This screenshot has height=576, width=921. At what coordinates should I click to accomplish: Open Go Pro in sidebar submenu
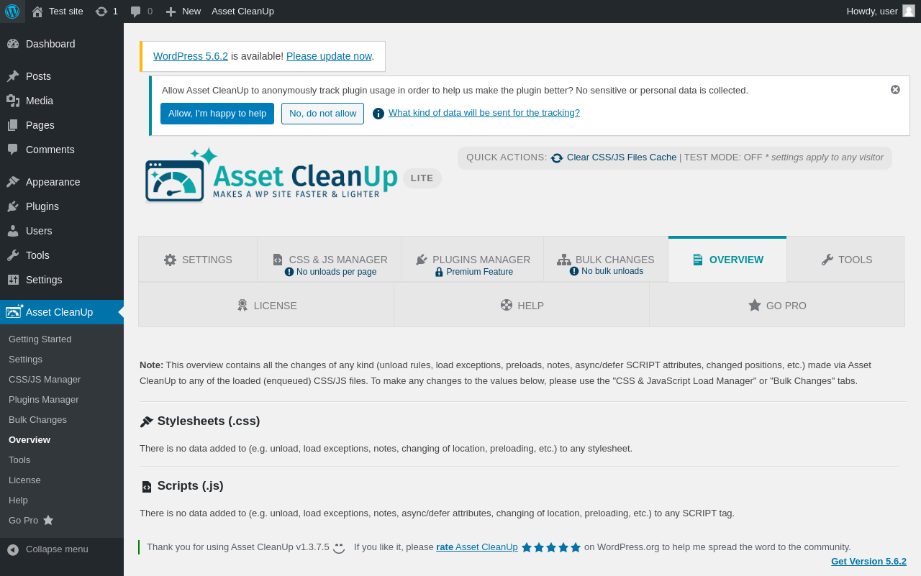tap(31, 521)
